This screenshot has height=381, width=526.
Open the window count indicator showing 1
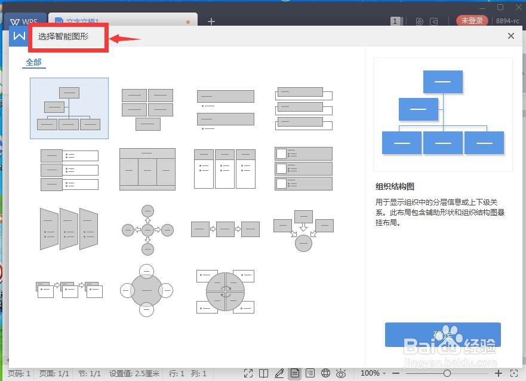[x=395, y=21]
